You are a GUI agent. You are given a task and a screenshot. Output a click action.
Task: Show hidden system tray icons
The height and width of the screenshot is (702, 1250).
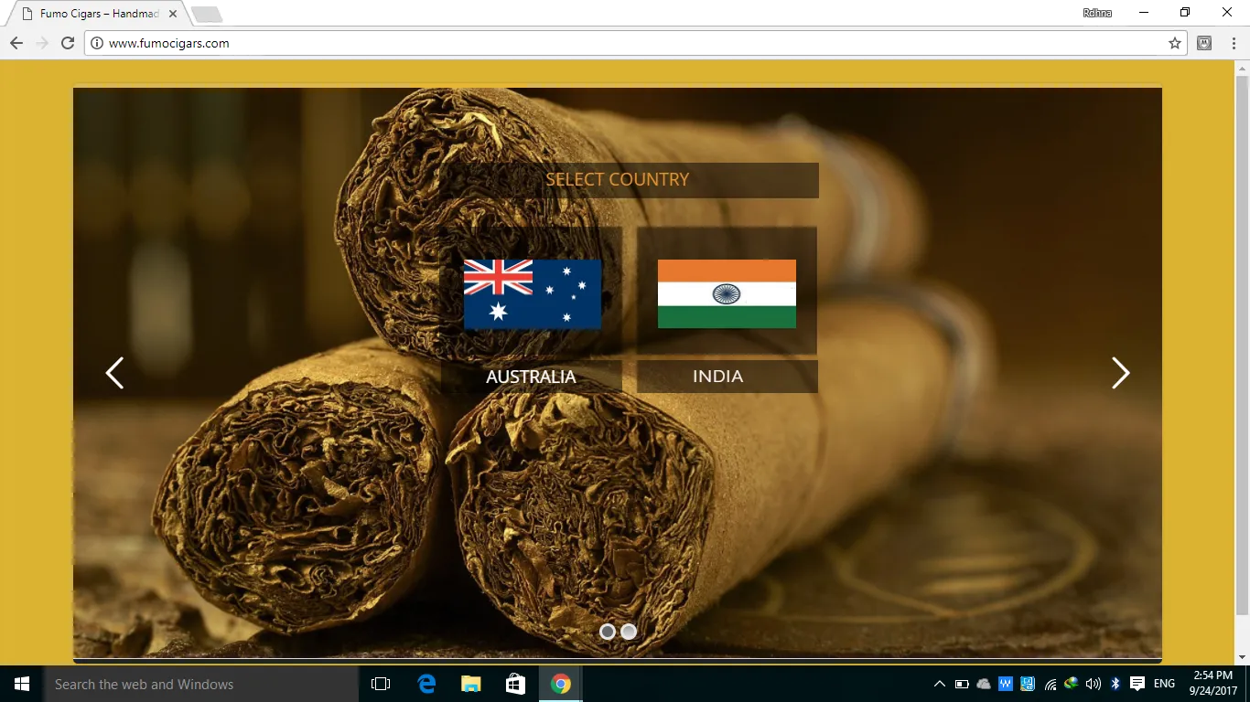point(940,684)
